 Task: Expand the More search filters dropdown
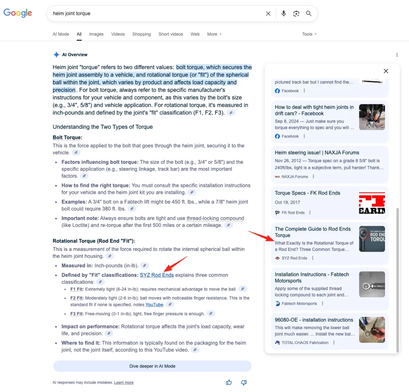coord(214,34)
